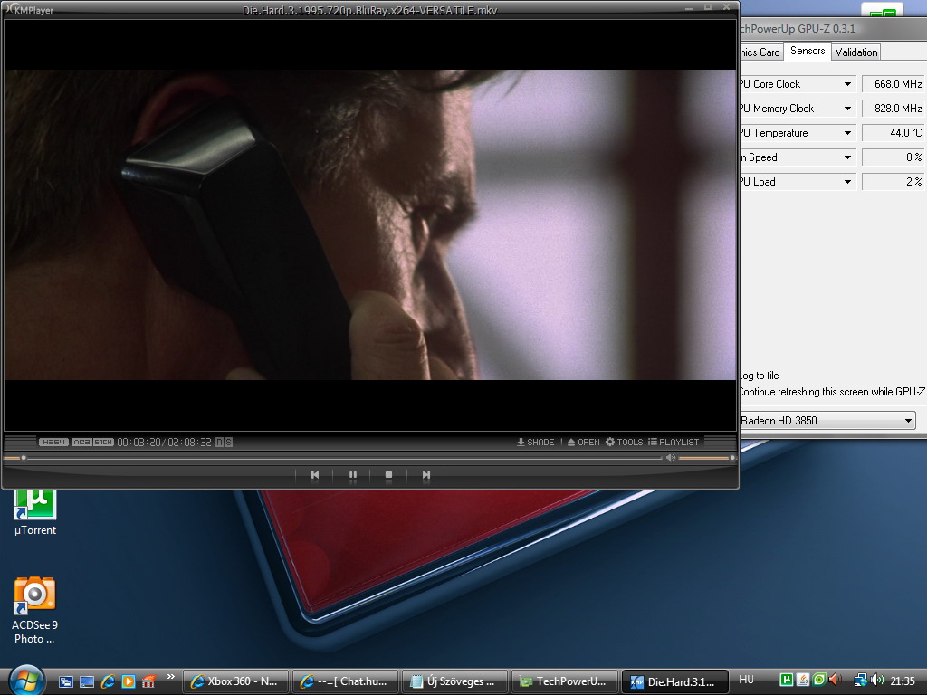Viewport: 927px width, 695px height.
Task: Click the green circular tray icon
Action: pyautogui.click(x=818, y=681)
